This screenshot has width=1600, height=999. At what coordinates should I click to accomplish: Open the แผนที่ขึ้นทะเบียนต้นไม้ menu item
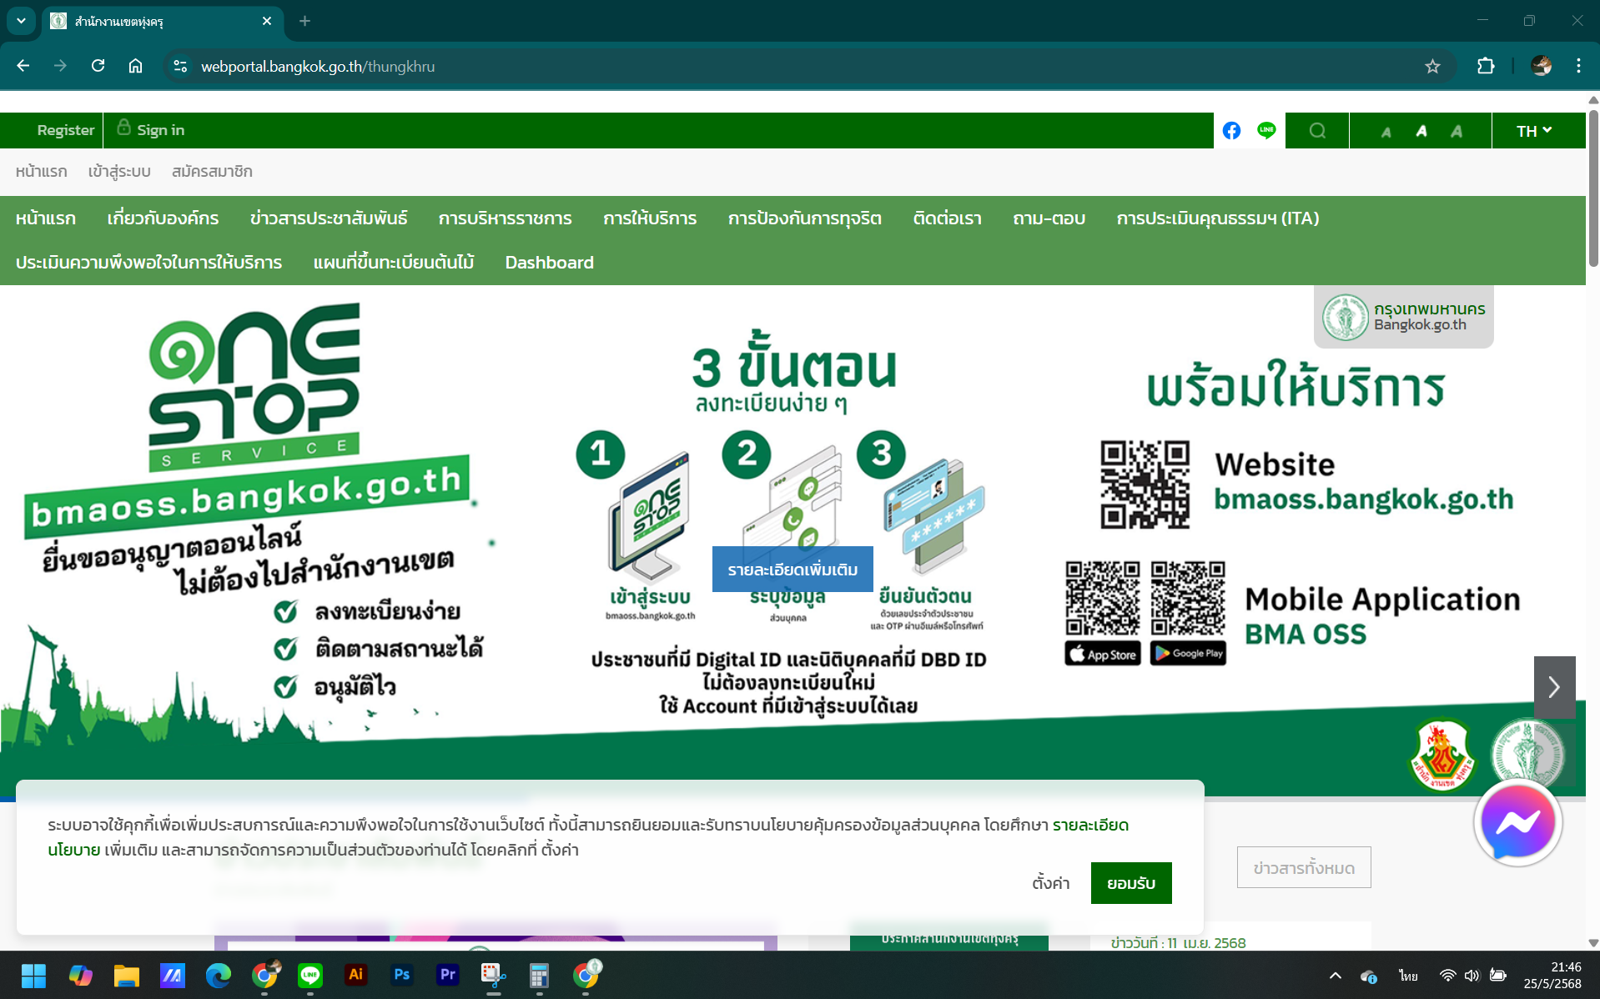394,263
